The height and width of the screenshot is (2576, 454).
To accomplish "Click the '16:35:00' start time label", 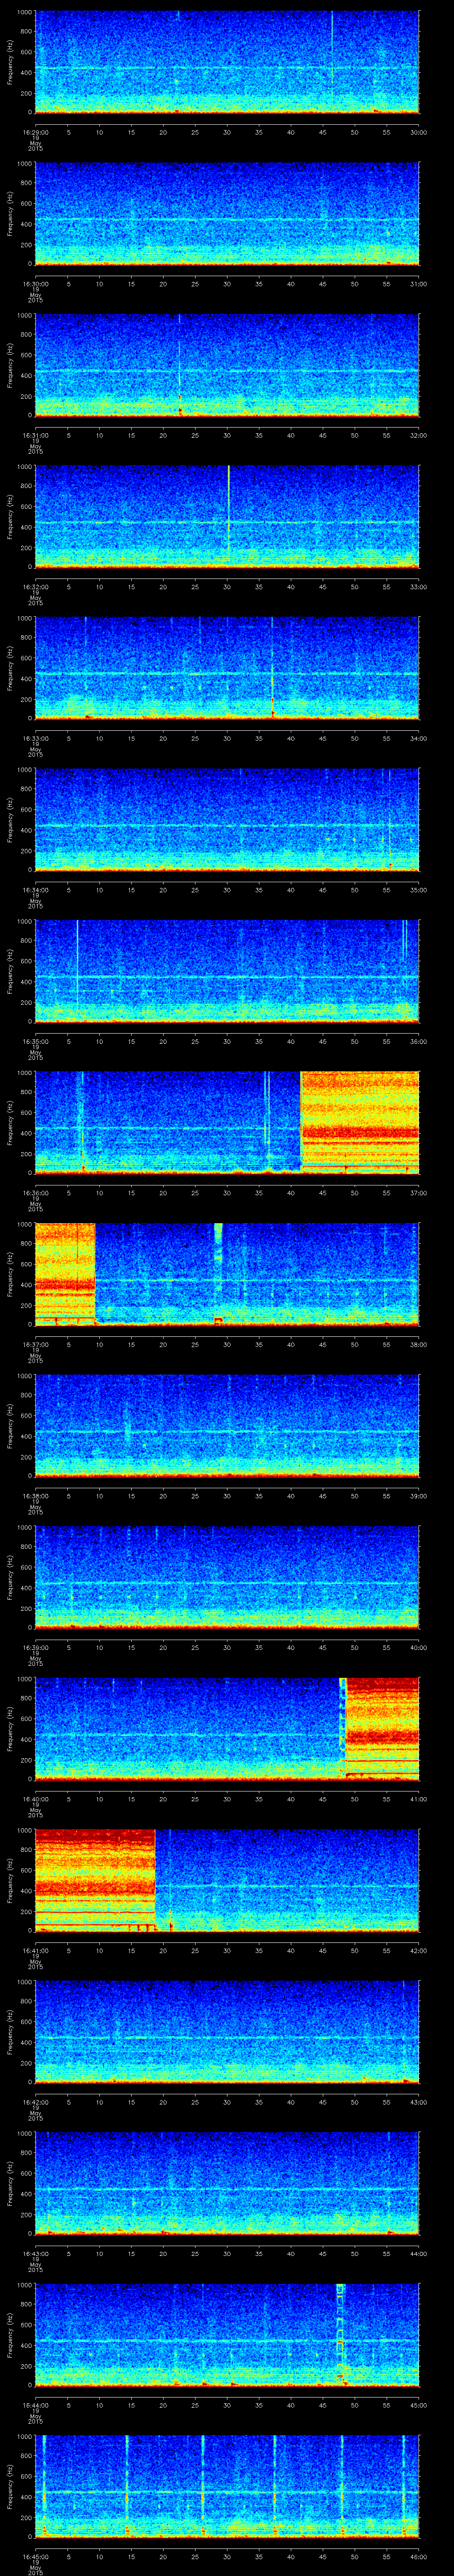I will tap(35, 1041).
